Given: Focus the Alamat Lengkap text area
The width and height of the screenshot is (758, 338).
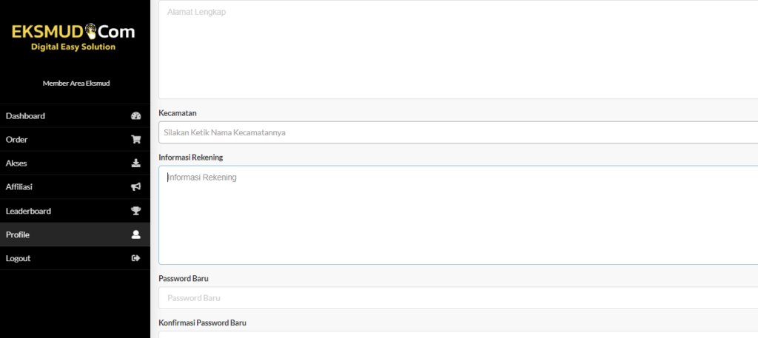Looking at the screenshot, I should [x=458, y=50].
